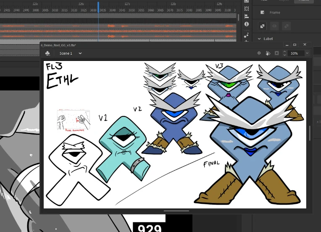The width and height of the screenshot is (321, 232).
Task: Maximize the 6_Demo_Reel_GG_v3.fla window
Action: coord(295,45)
